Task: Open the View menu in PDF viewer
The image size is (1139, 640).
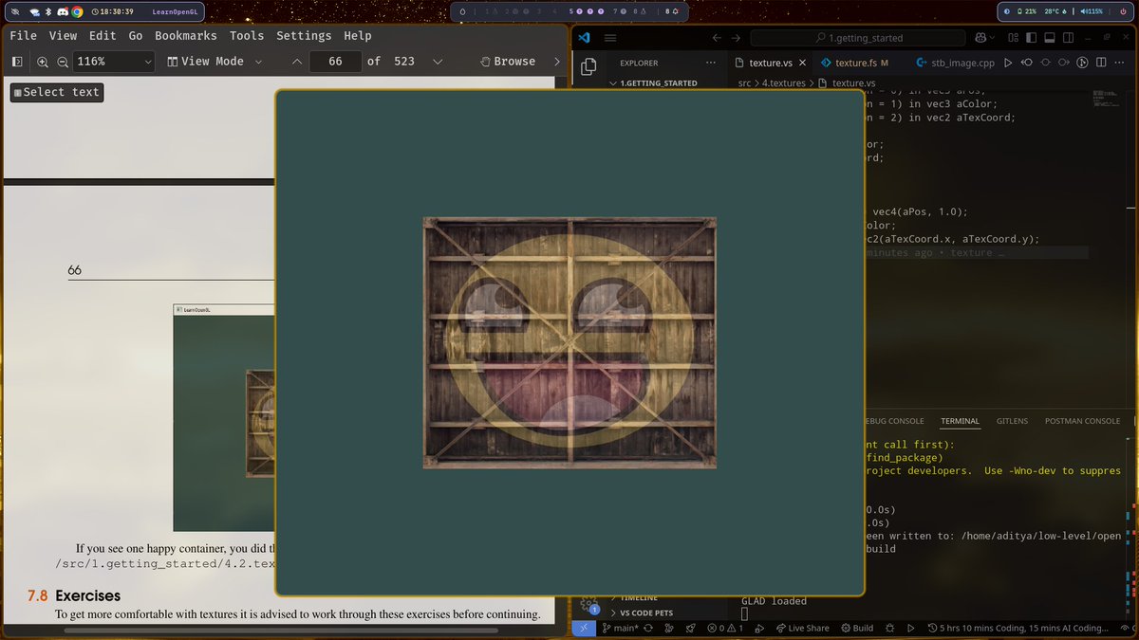Action: click(63, 35)
